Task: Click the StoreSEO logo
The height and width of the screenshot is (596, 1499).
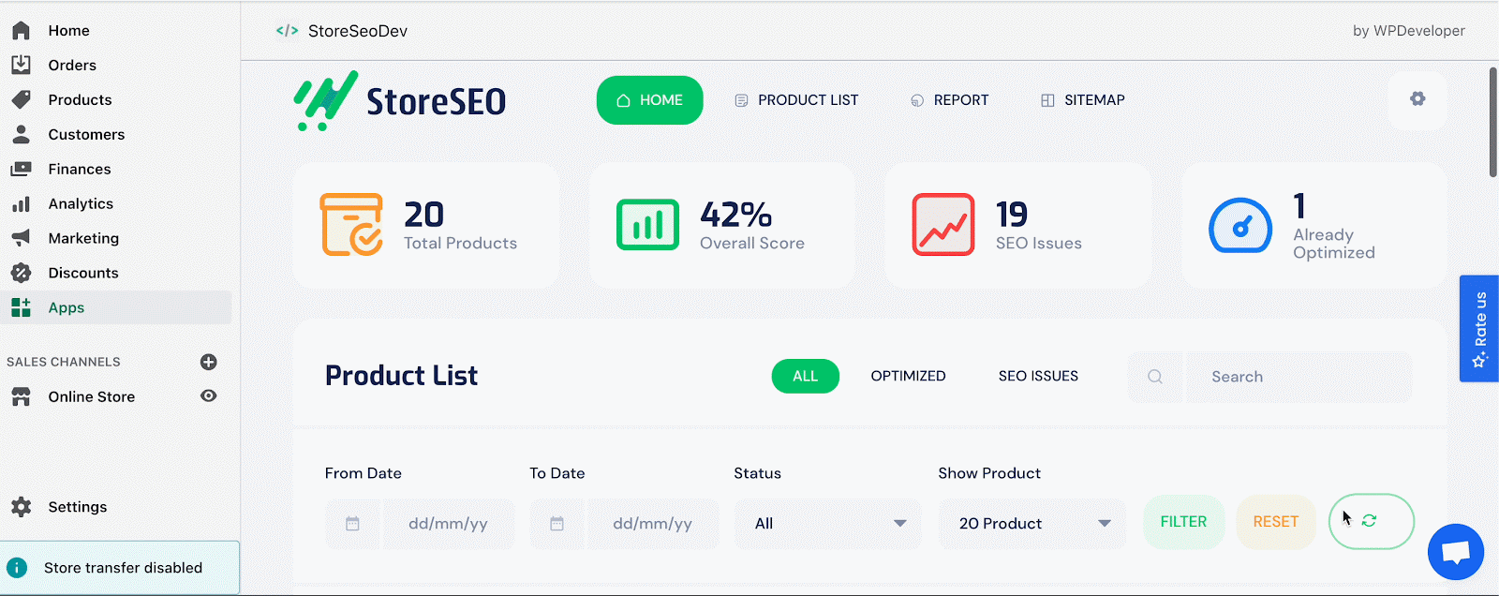Action: coord(400,100)
